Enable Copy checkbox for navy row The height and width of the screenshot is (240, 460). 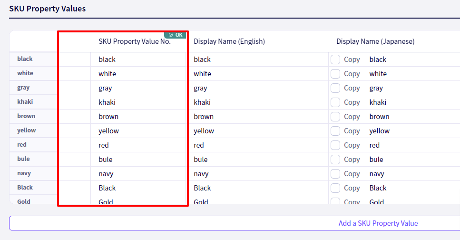point(335,174)
